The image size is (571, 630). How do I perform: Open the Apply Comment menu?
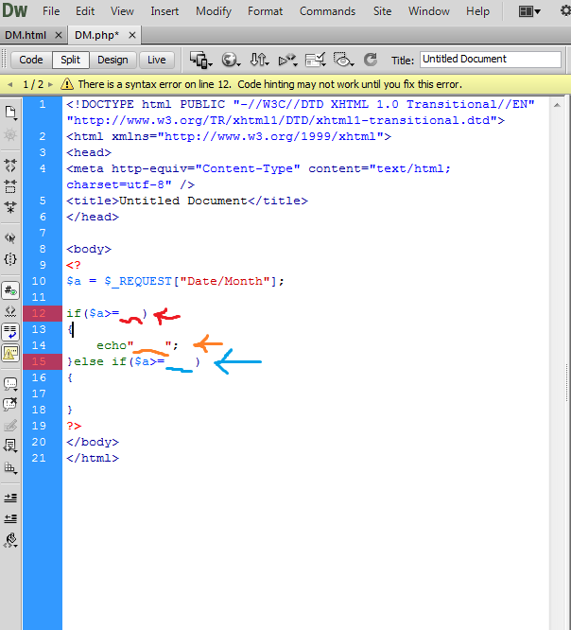(10, 384)
